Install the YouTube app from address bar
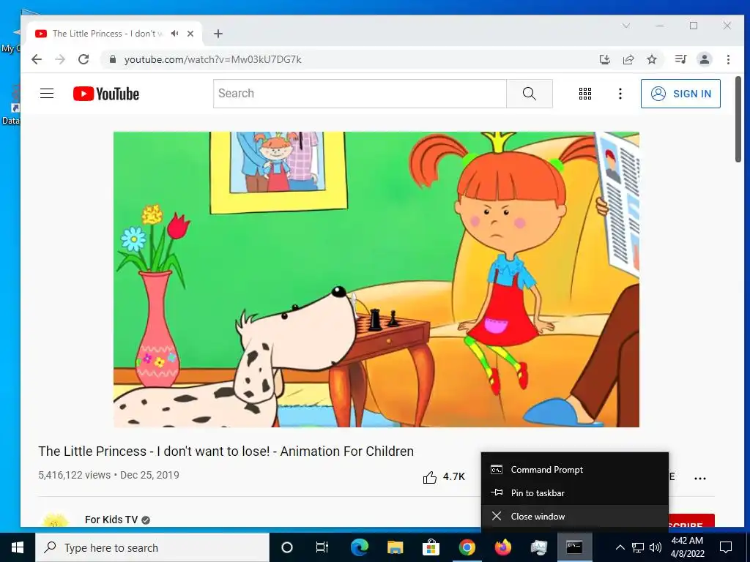This screenshot has height=562, width=750. click(604, 59)
